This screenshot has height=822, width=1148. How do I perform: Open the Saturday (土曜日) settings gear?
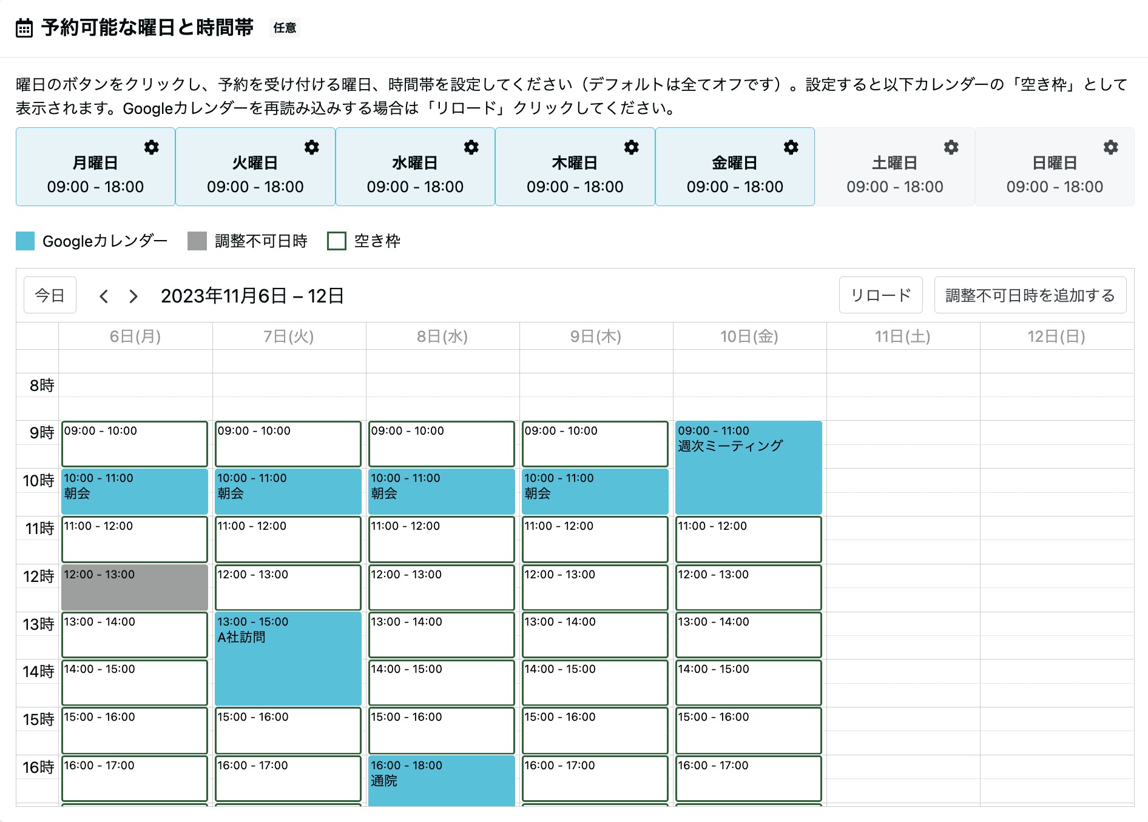point(951,147)
